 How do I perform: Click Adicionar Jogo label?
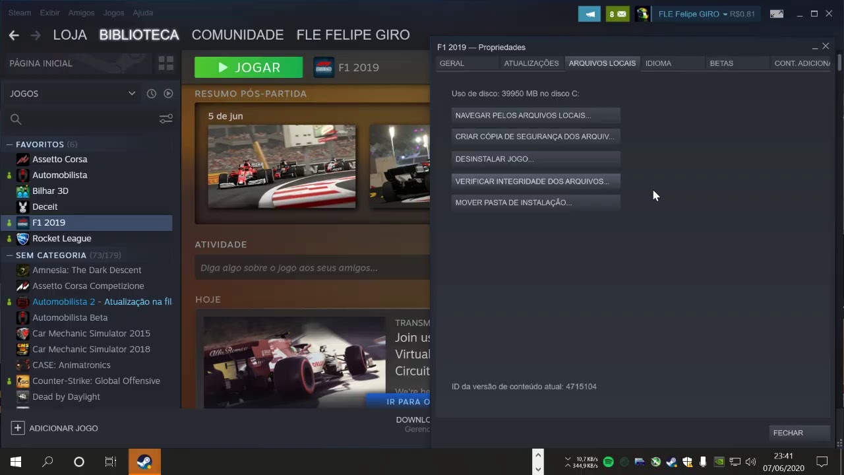[x=64, y=428]
